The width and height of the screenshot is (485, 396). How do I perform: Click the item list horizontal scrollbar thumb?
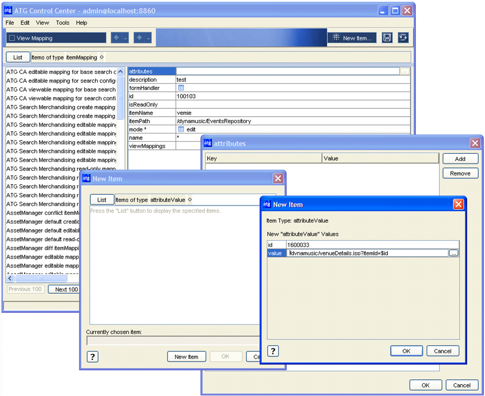tap(40, 278)
